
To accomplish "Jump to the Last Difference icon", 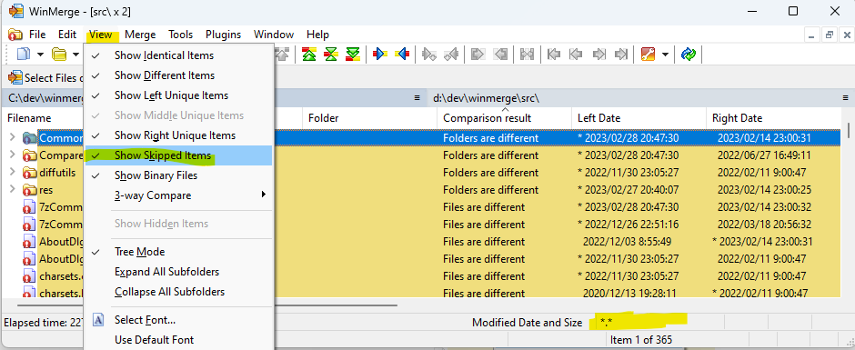I will (x=353, y=54).
